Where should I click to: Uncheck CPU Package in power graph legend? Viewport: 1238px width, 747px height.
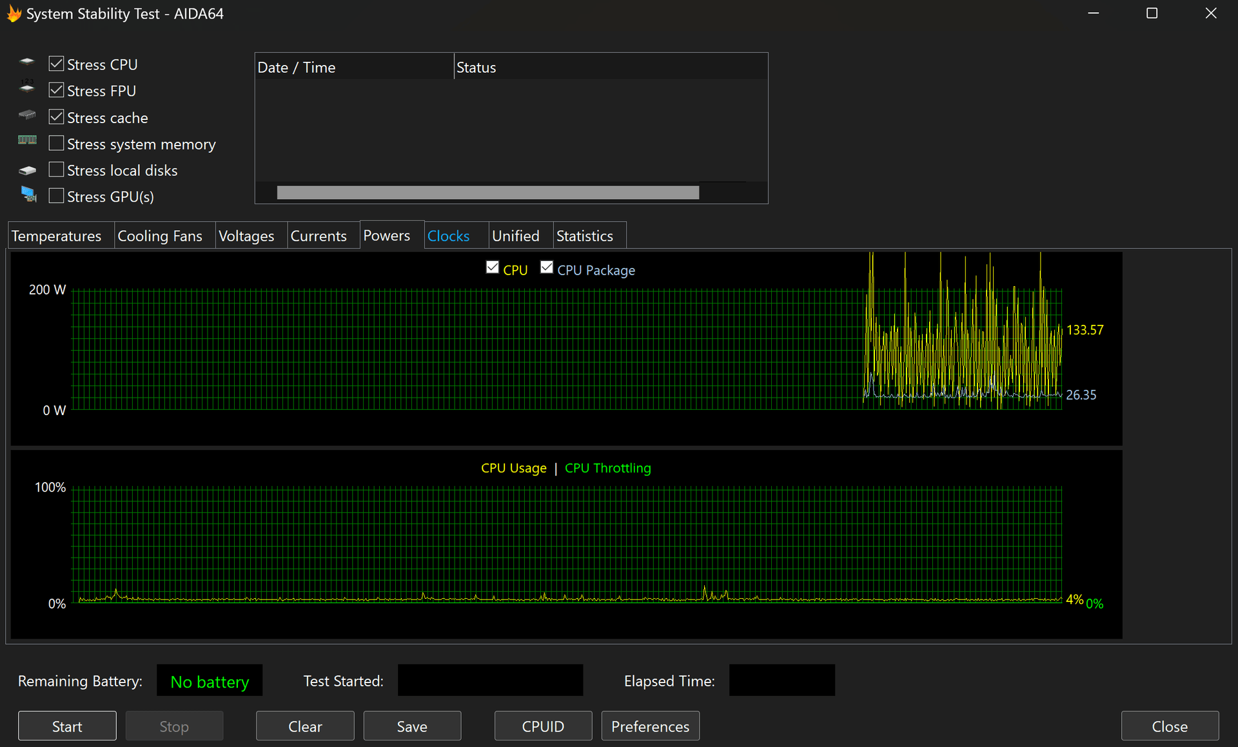(x=547, y=267)
